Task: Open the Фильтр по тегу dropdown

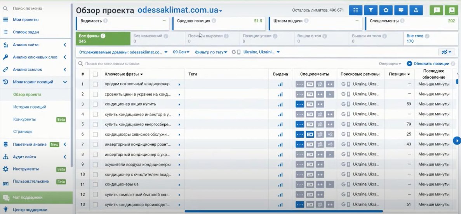Action: [211, 52]
